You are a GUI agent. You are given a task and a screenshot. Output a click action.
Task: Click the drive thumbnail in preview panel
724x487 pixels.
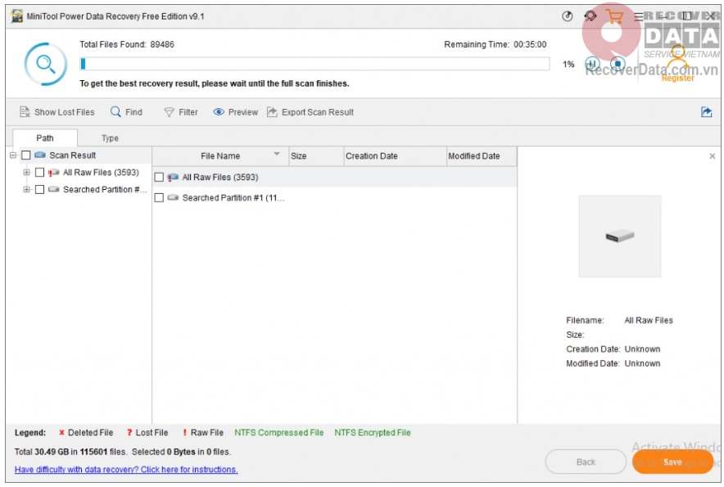[620, 237]
